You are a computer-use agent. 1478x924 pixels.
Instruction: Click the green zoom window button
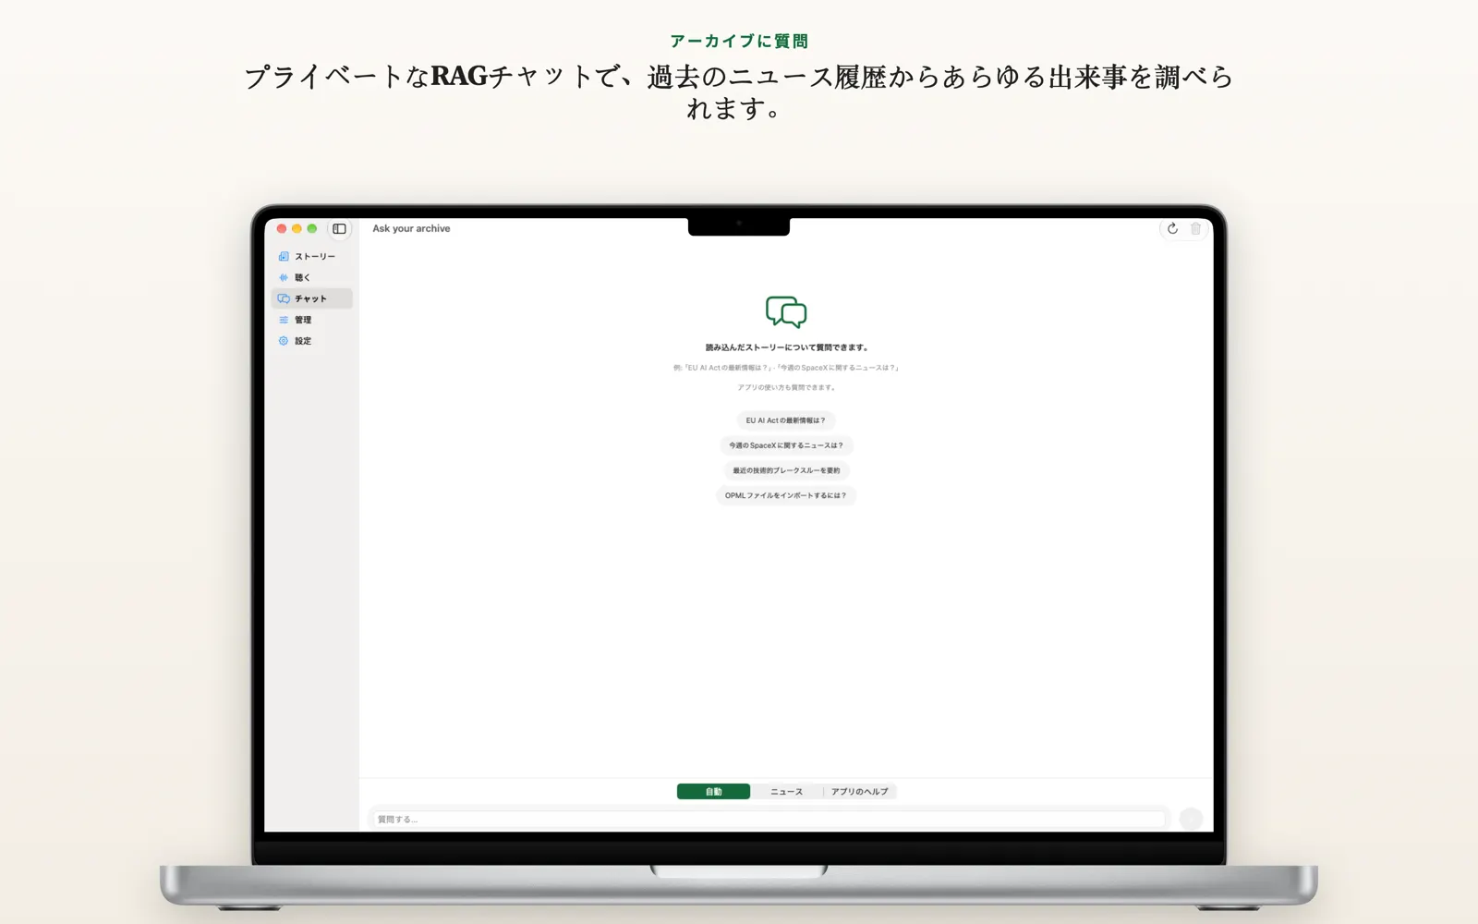[x=312, y=228]
